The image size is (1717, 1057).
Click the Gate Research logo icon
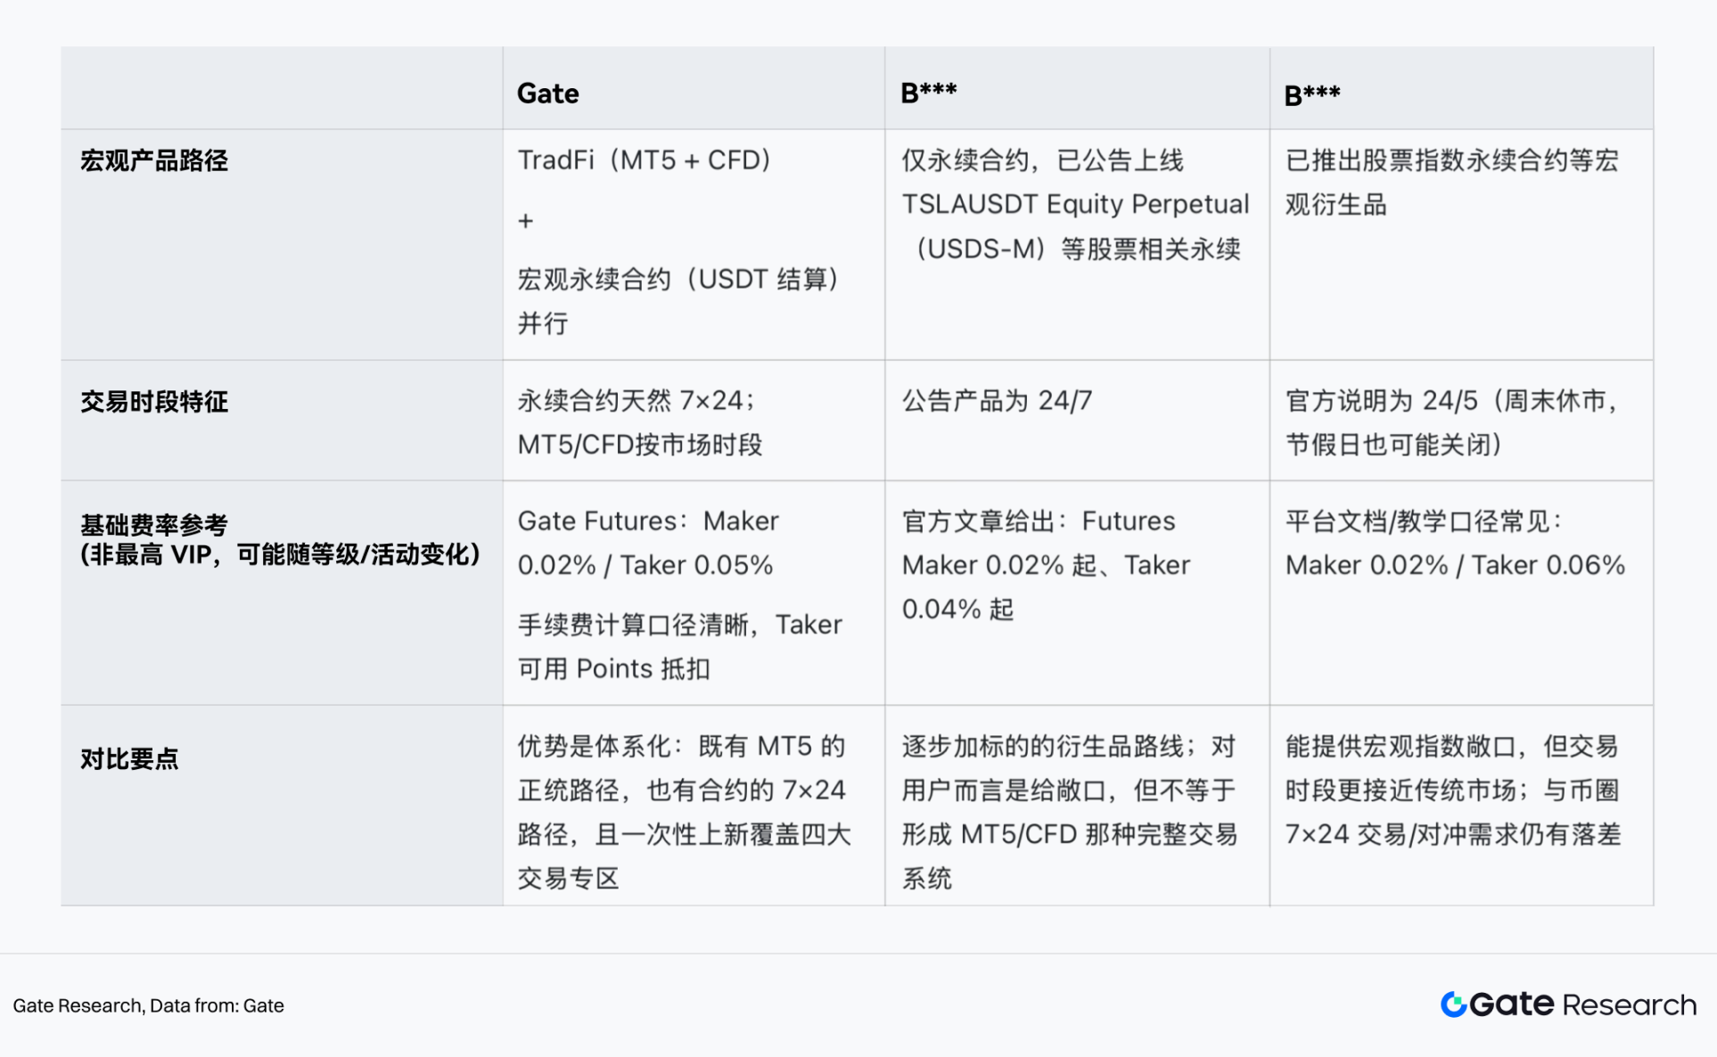[1453, 1004]
